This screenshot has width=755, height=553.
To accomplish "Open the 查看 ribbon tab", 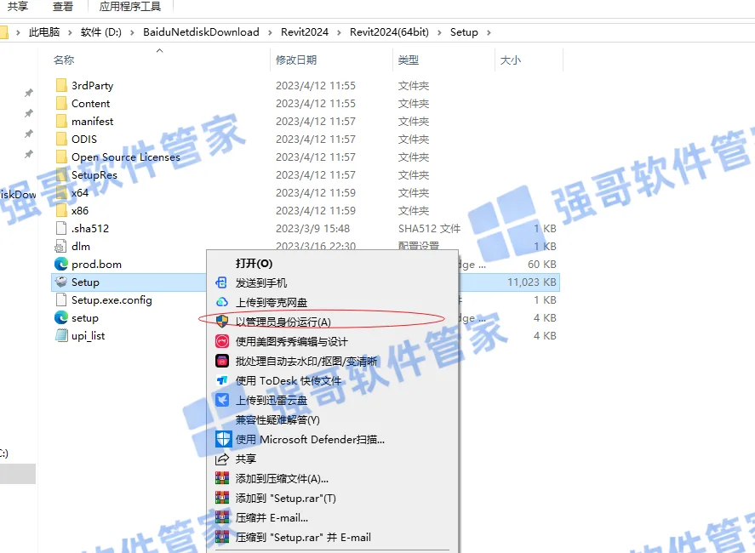I will tap(63, 6).
